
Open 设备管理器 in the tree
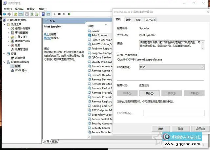[21, 49]
